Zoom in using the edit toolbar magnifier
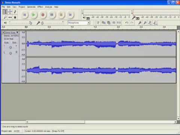This screenshot has width=180, height=135. (x=140, y=22)
